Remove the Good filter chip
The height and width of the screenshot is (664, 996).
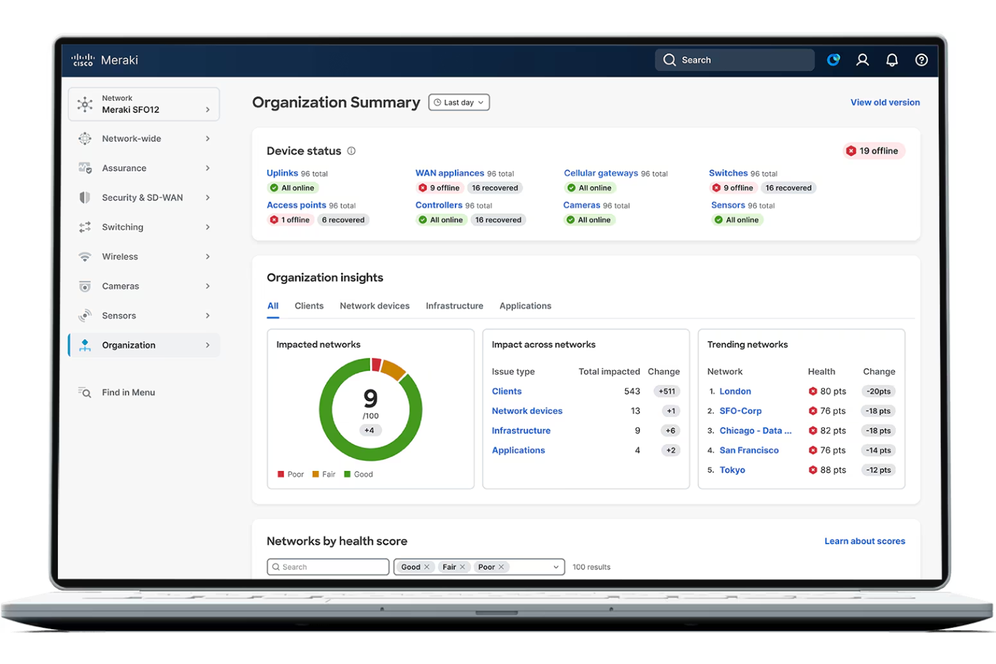coord(426,566)
